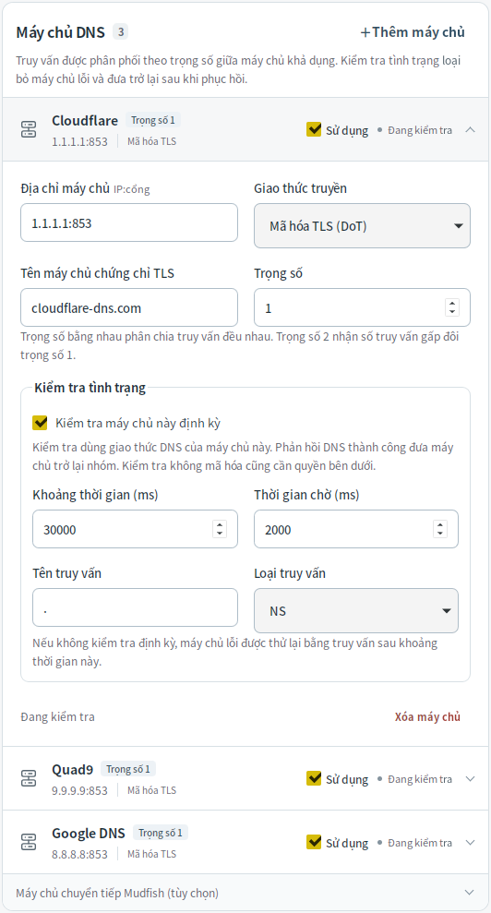Uncheck Sử dụng for Google DNS
This screenshot has height=913, width=491.
pos(314,842)
